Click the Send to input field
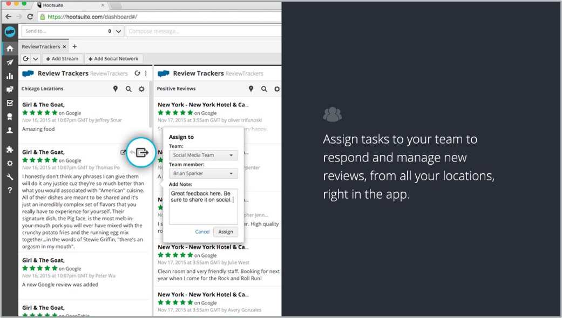 (x=67, y=31)
